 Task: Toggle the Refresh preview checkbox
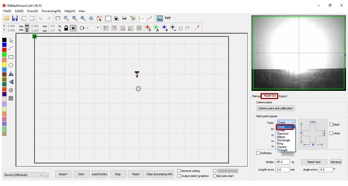(x=215, y=171)
